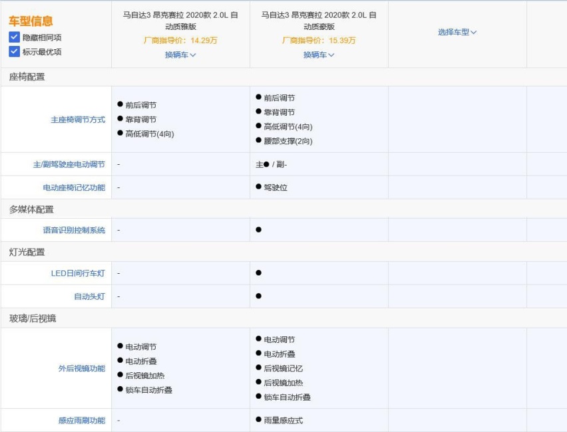This screenshot has height=432, width=567.
Task: Click the 14.29万 guide price
Action: point(204,41)
